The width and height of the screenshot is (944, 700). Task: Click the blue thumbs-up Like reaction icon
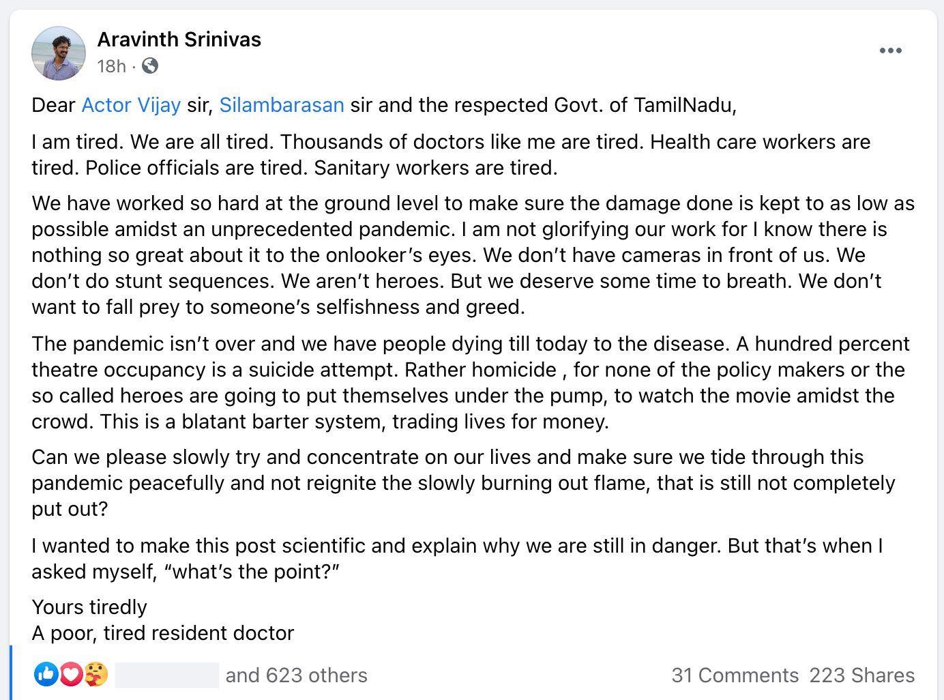pos(46,675)
